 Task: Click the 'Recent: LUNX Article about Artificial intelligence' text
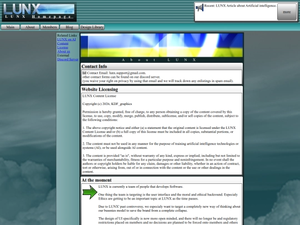[241, 6]
